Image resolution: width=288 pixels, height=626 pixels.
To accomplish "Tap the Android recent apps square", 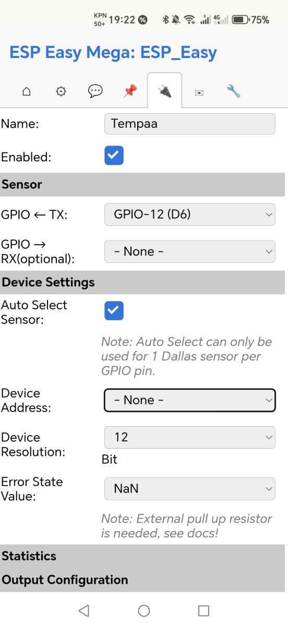I will pos(204,610).
